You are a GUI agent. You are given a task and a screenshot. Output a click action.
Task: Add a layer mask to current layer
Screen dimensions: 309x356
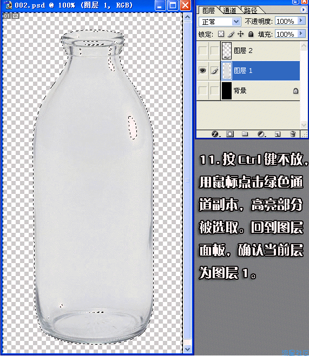230,134
